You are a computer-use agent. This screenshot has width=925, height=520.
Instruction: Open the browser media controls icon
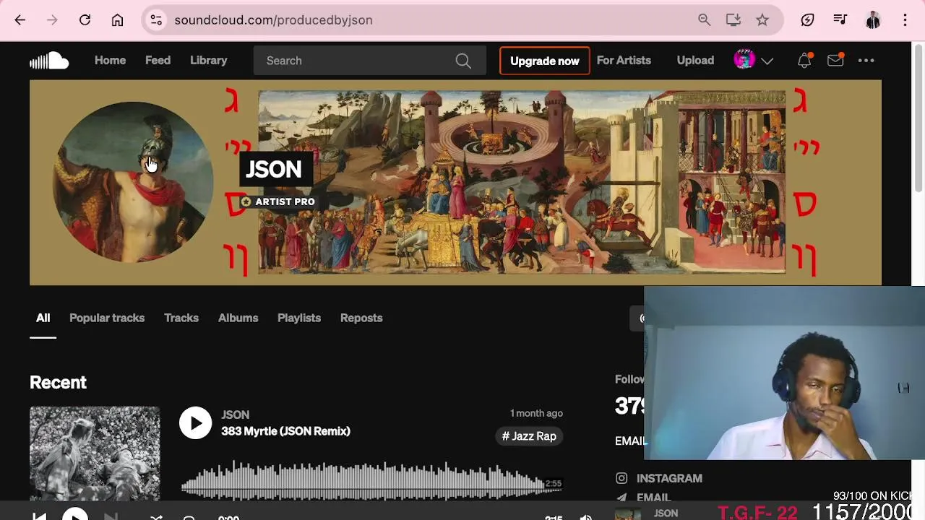click(x=840, y=20)
